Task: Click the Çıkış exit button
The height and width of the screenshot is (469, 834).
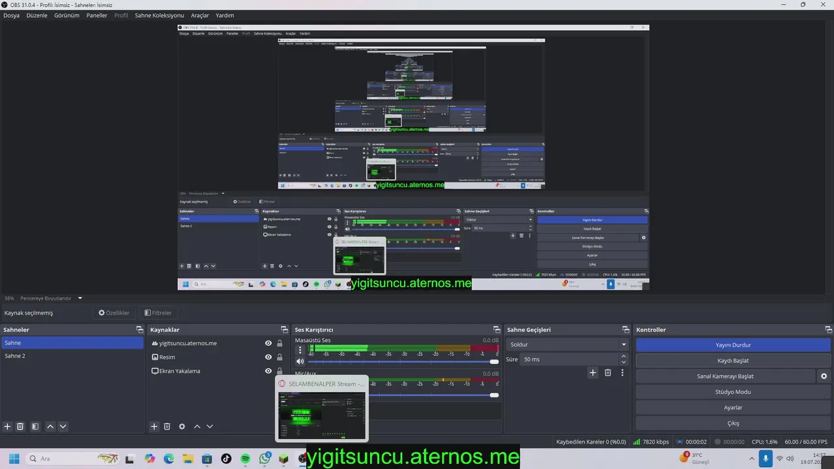Action: point(733,423)
